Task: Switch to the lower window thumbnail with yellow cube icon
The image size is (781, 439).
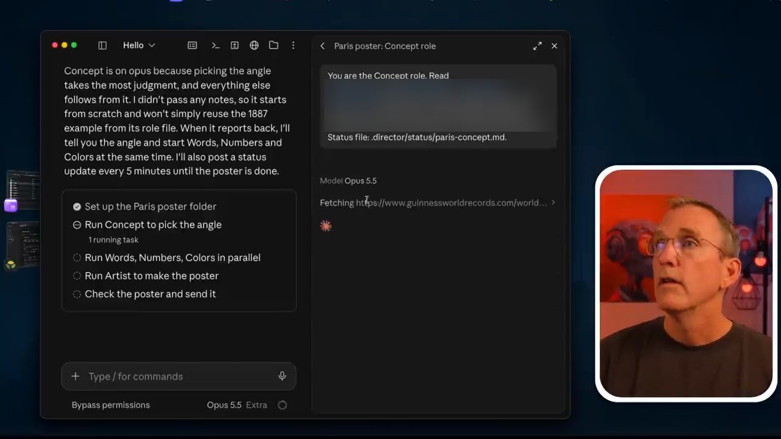Action: click(22, 245)
